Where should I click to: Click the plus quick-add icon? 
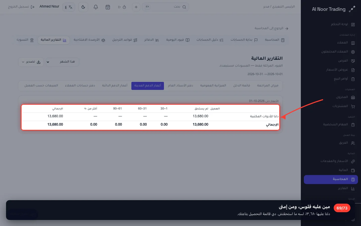[x=136, y=7]
